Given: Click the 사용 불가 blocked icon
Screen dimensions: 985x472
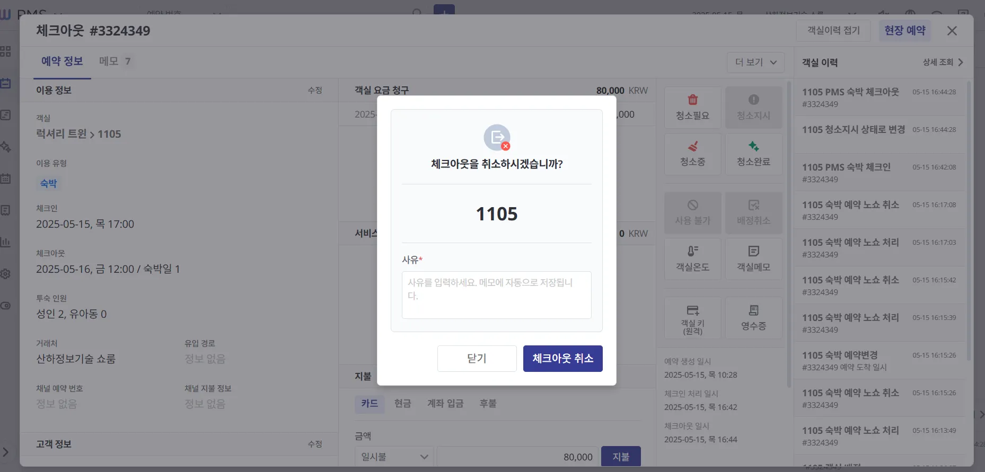Looking at the screenshot, I should pyautogui.click(x=692, y=213).
